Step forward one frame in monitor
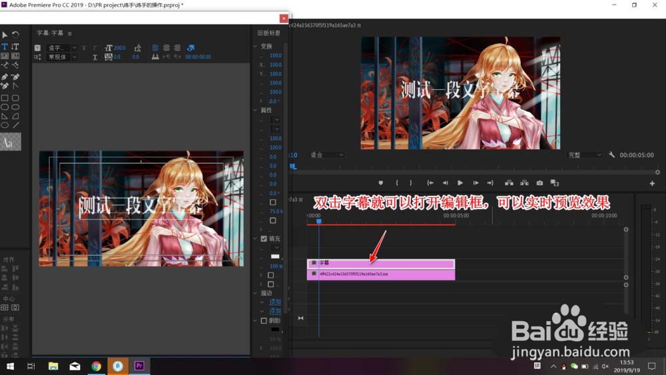The width and height of the screenshot is (666, 375). tap(476, 183)
